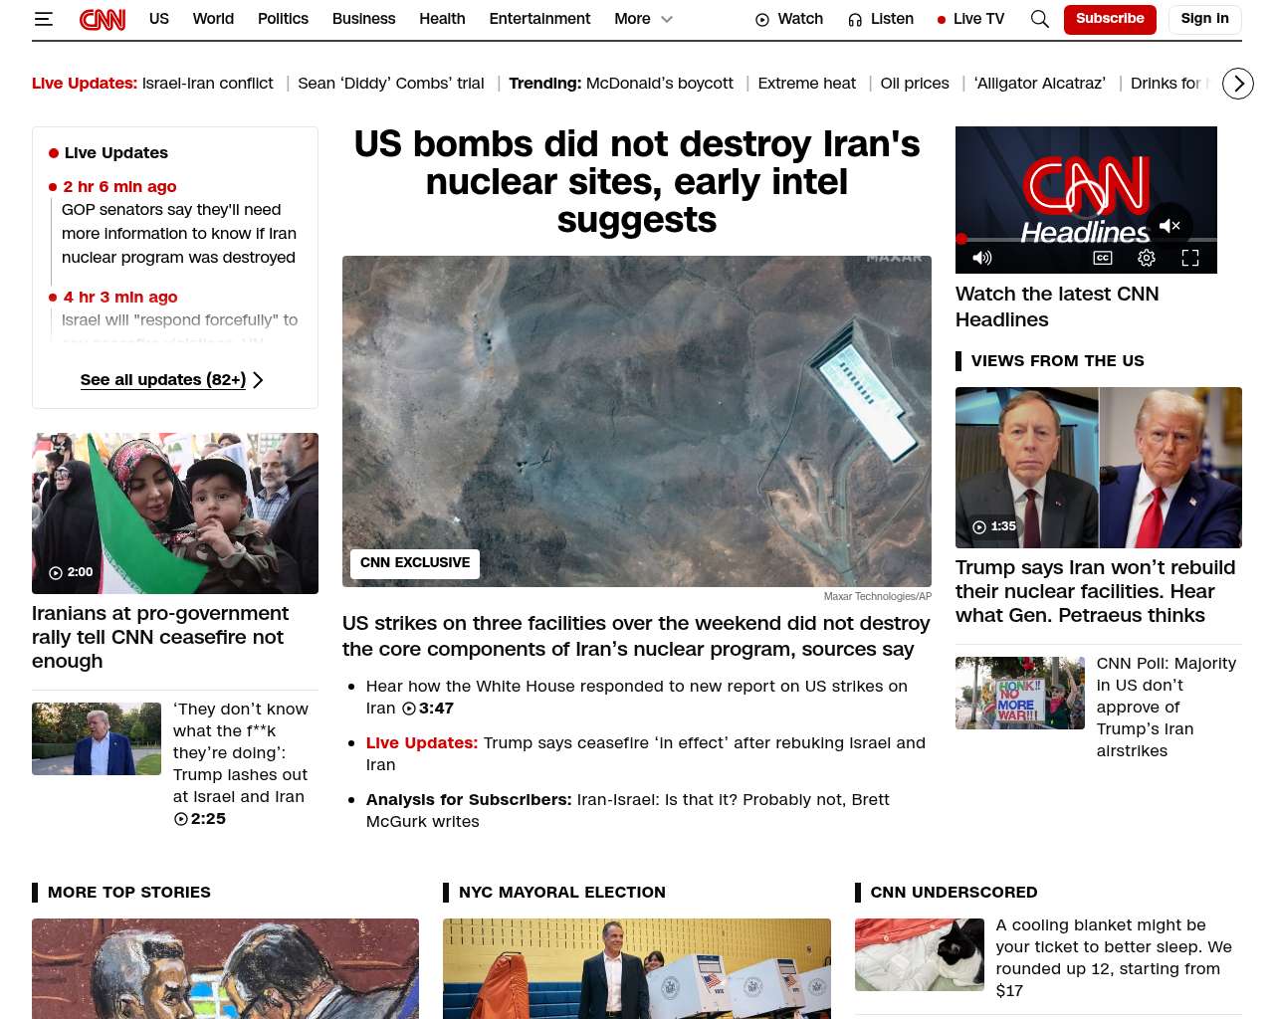This screenshot has width=1274, height=1019.
Task: Open Analysis for Subscribers McGurk link
Action: point(627,810)
